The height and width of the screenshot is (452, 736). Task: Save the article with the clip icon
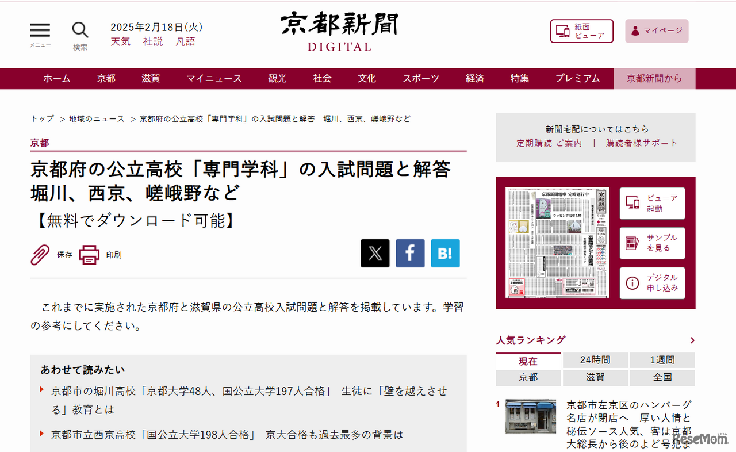[39, 254]
